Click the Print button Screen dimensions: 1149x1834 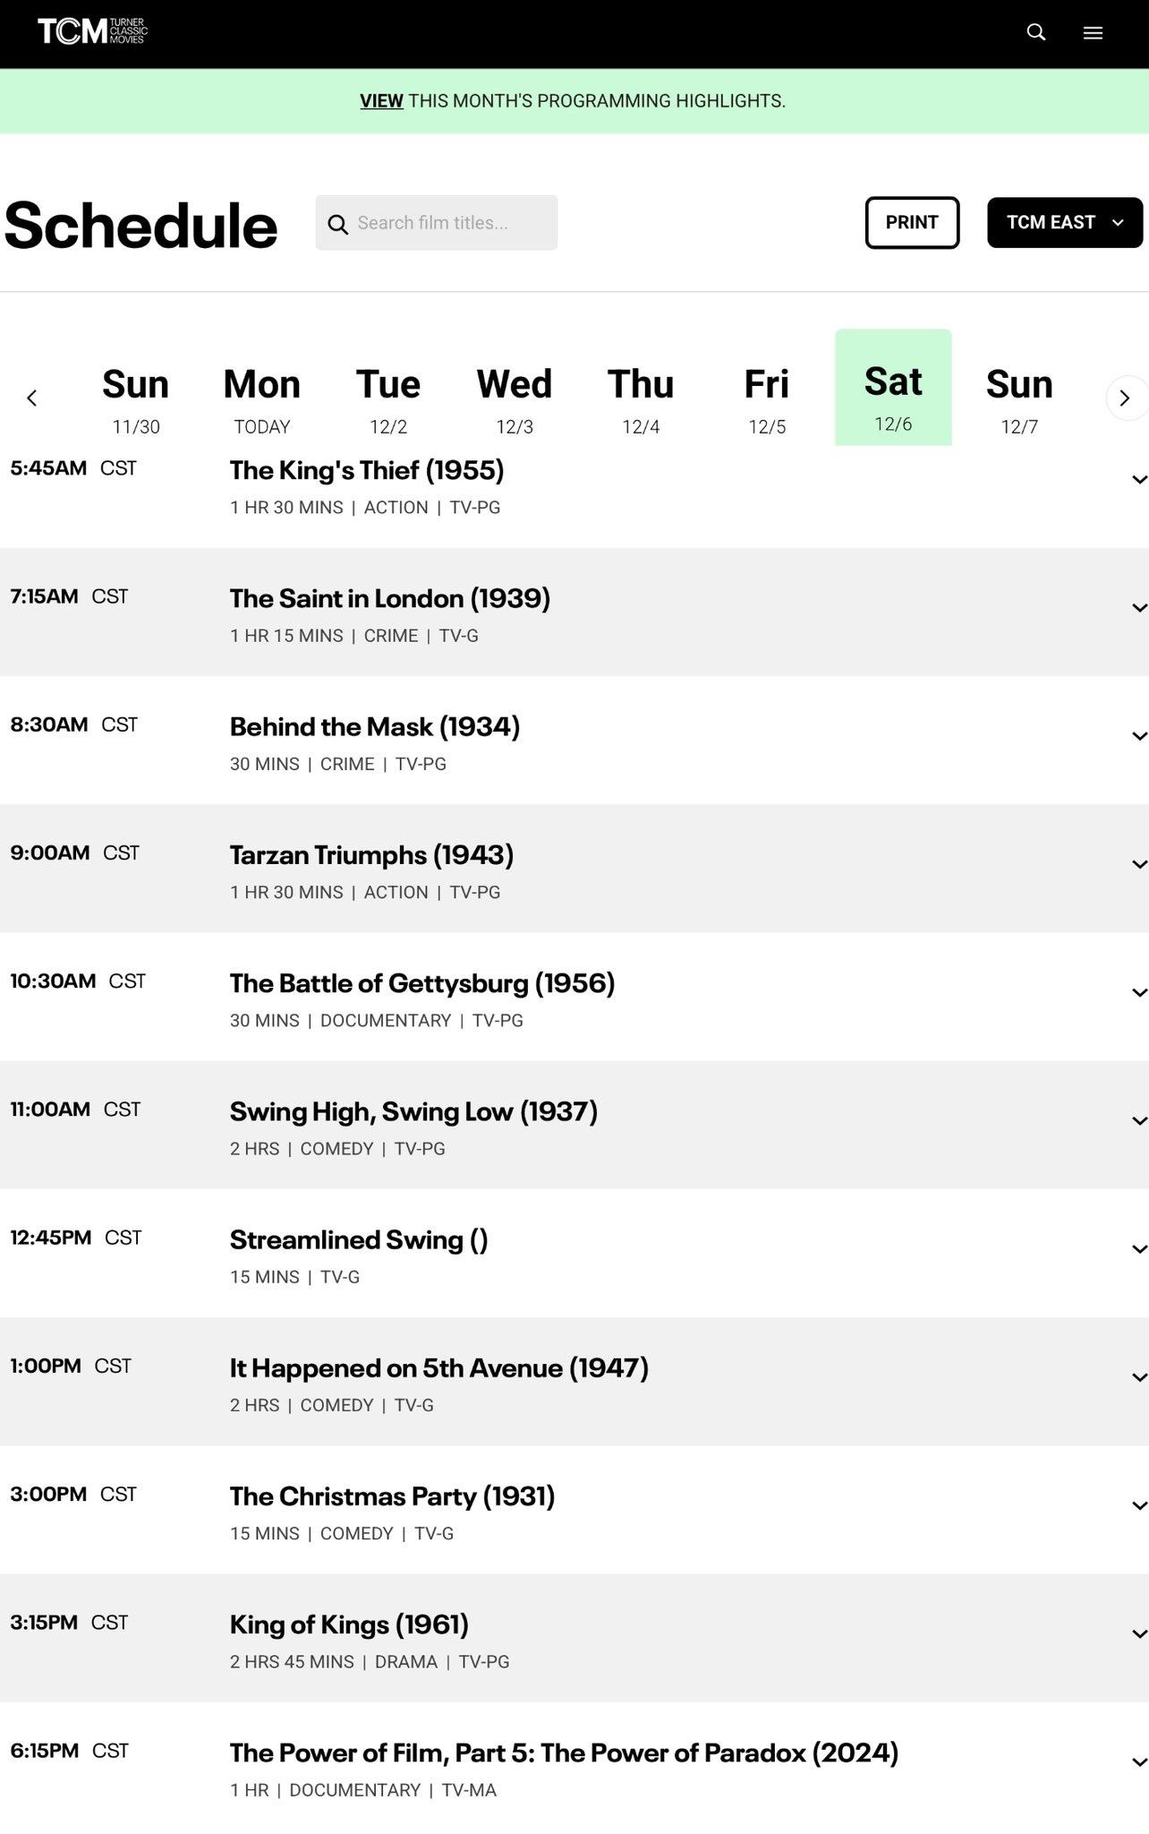[x=912, y=222]
